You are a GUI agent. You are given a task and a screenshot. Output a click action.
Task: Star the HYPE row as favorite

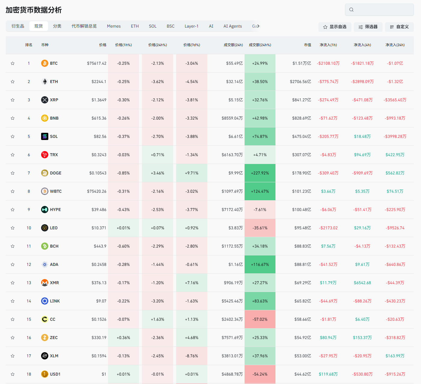point(13,210)
